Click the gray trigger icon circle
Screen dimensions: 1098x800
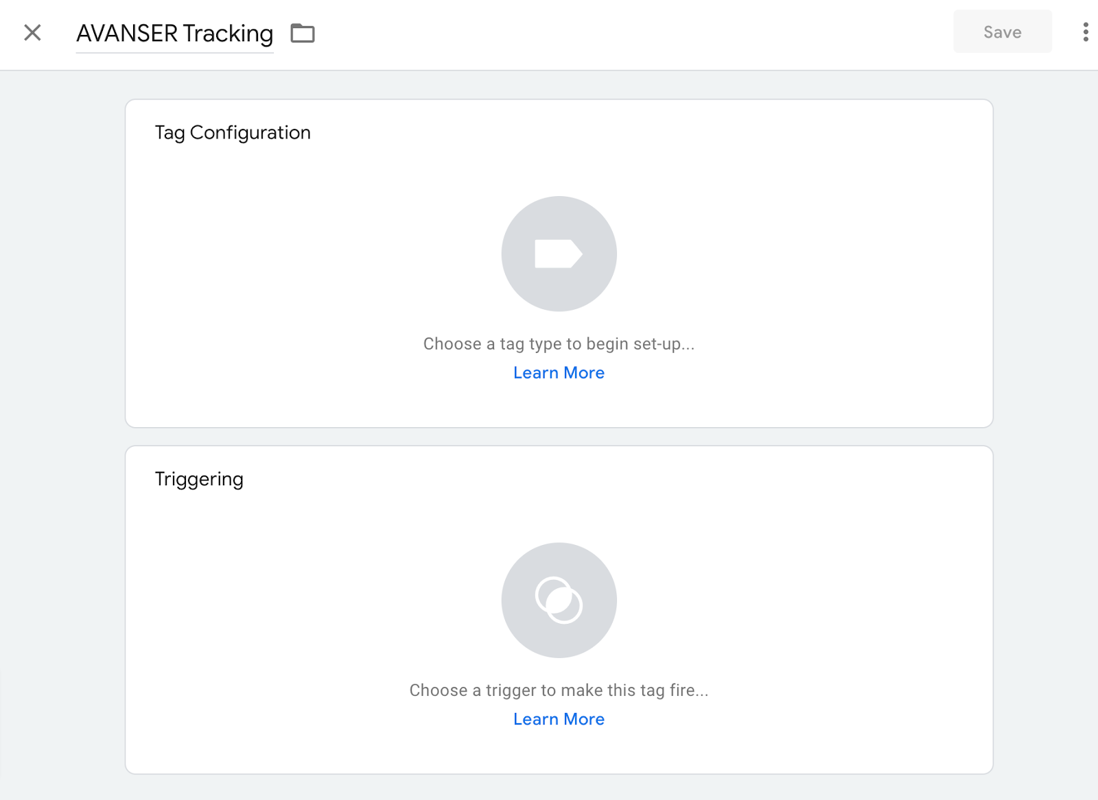pyautogui.click(x=559, y=601)
